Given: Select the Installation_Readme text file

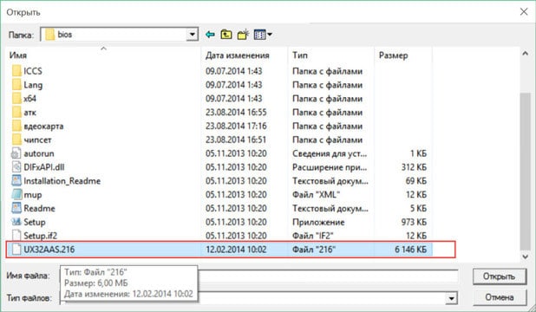Looking at the screenshot, I should point(62,181).
